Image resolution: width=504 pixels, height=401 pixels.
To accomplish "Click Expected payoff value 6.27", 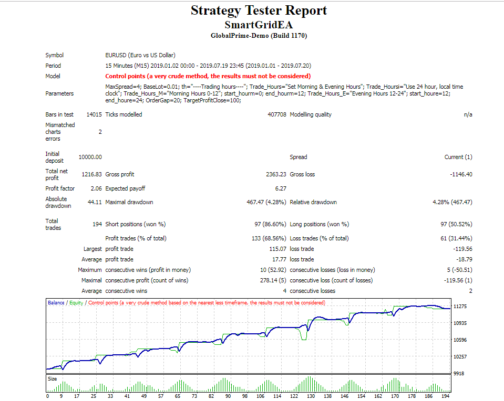I will 281,188.
